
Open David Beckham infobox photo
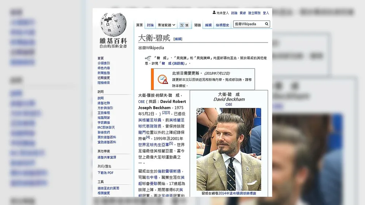coord(229,149)
